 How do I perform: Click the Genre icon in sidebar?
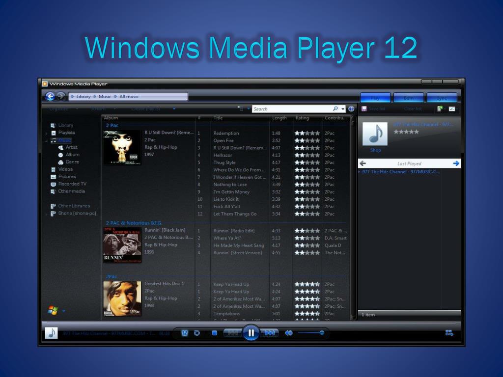point(60,162)
